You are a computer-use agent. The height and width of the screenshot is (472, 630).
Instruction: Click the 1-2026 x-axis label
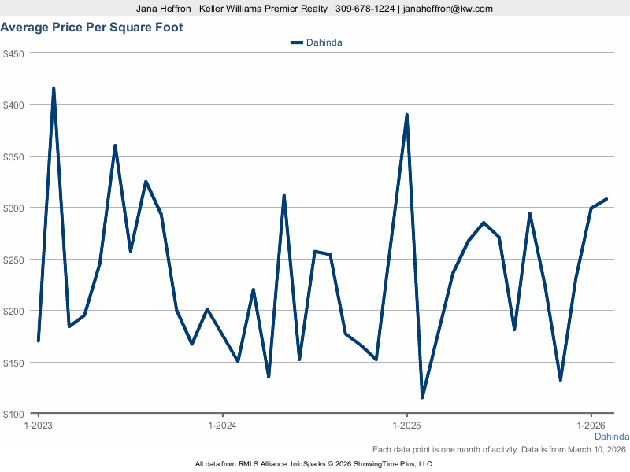(591, 426)
